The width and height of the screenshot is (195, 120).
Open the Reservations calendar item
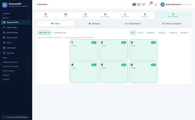(4, 48)
